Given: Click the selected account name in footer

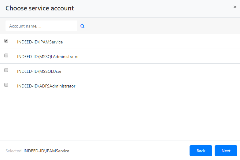Looking at the screenshot, I should click(46, 151).
